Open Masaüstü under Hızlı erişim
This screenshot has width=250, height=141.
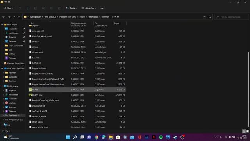click(x=12, y=29)
